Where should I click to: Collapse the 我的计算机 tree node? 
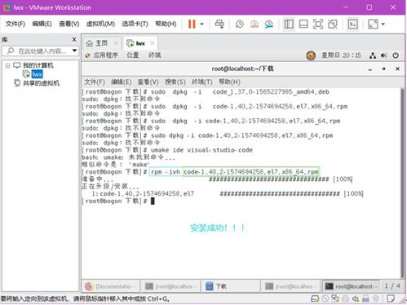(8, 65)
